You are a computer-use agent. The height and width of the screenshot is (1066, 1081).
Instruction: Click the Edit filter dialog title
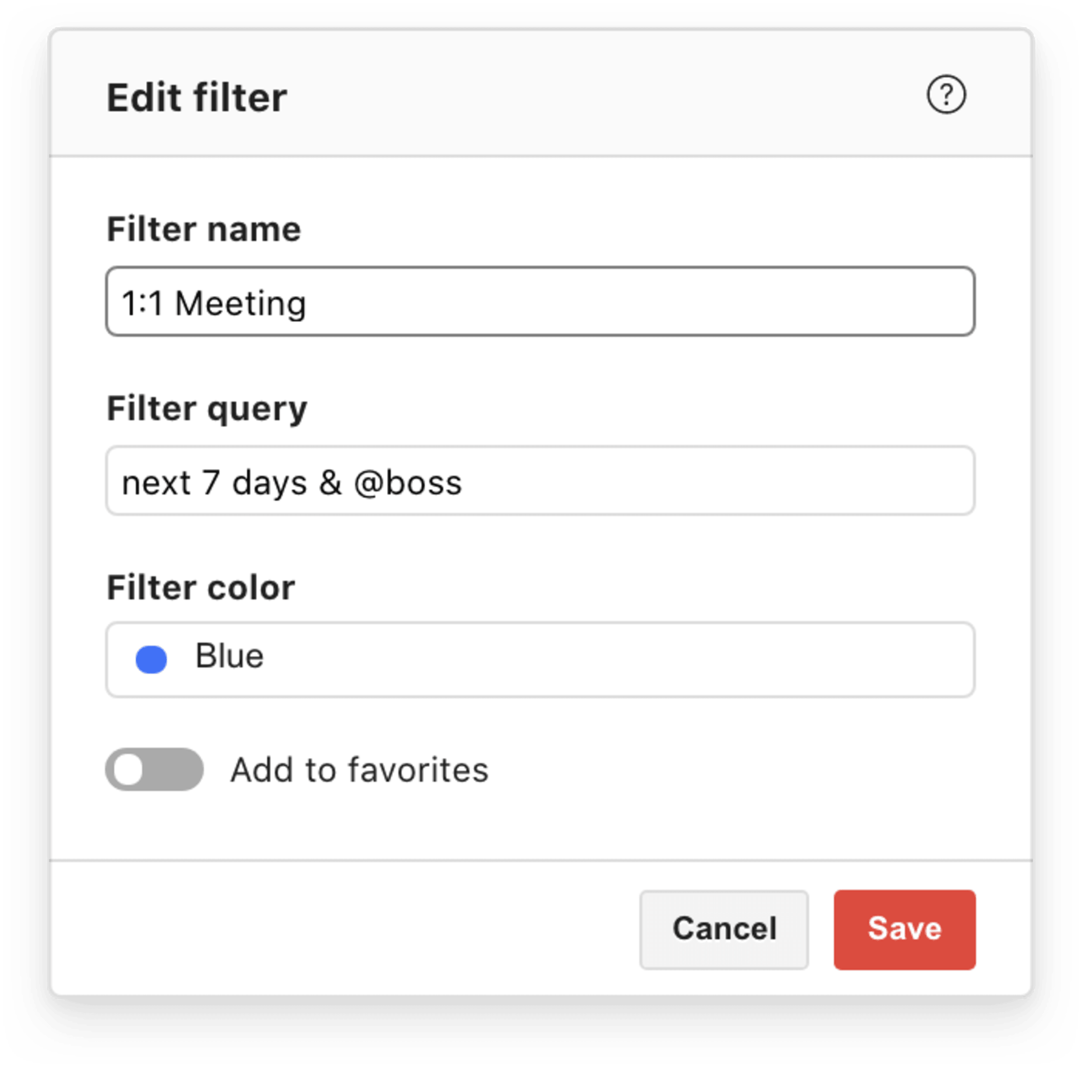point(197,98)
